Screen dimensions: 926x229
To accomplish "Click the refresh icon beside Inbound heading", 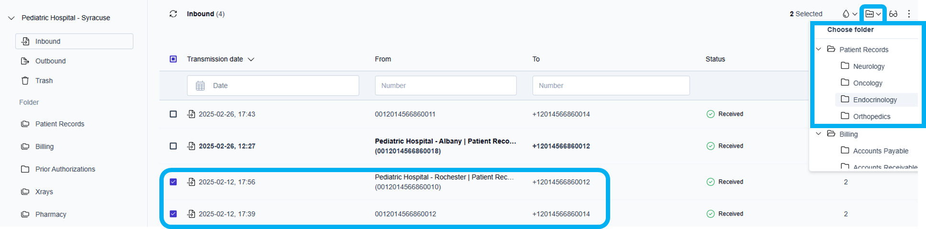I will pos(173,14).
